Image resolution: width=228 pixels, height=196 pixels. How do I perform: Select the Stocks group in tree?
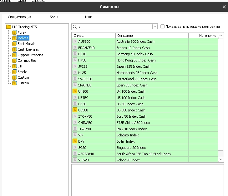[23, 72]
